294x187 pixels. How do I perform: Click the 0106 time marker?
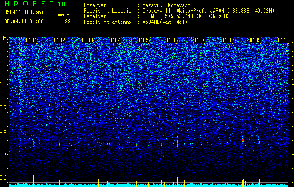pyautogui.click(x=171, y=40)
